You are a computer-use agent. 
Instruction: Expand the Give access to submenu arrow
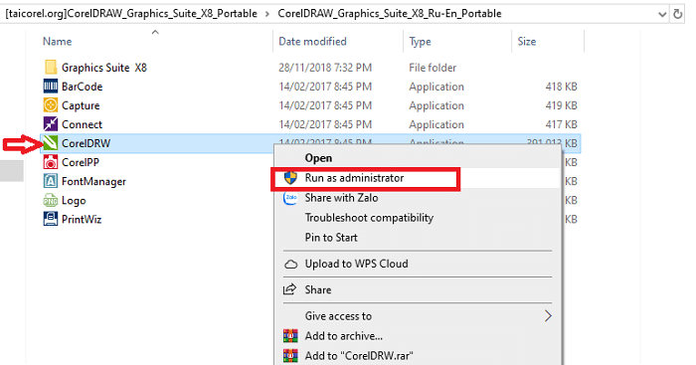pyautogui.click(x=548, y=315)
